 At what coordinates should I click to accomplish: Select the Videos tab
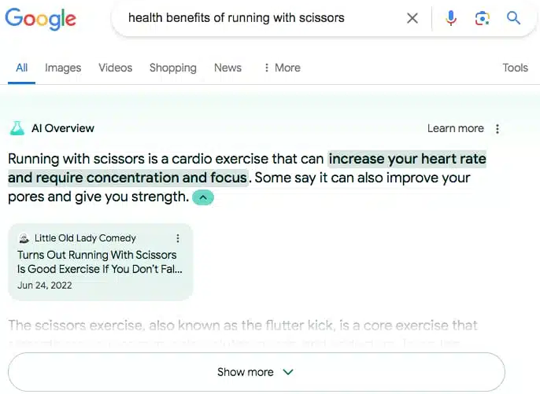[x=115, y=68]
